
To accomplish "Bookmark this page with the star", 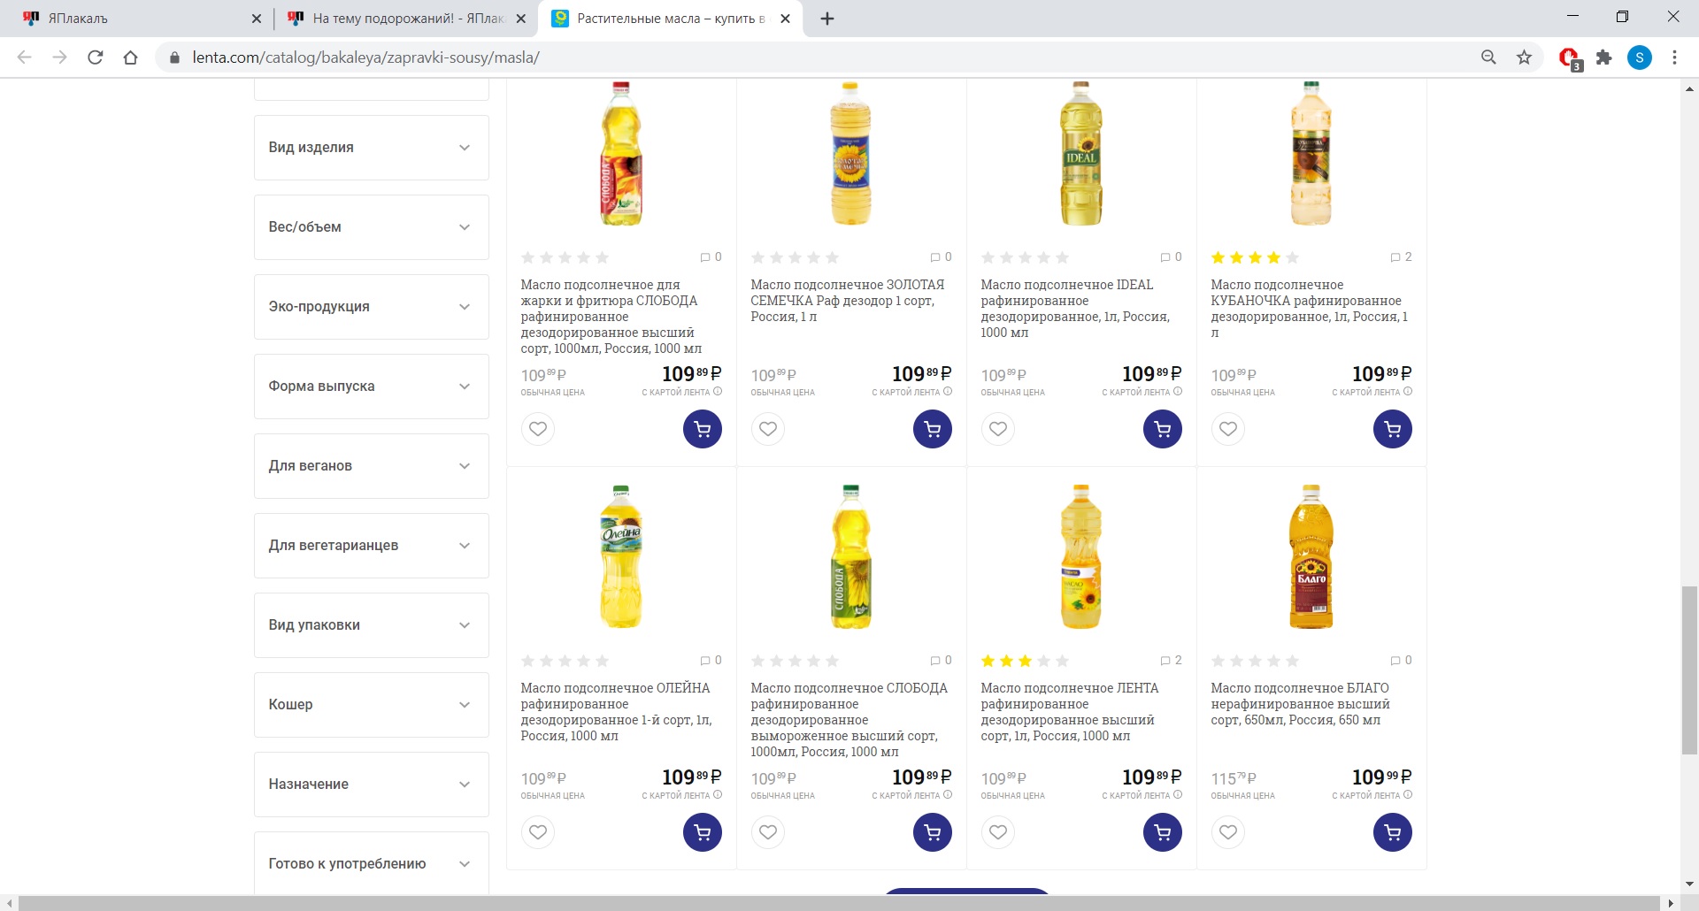I will click(1524, 57).
